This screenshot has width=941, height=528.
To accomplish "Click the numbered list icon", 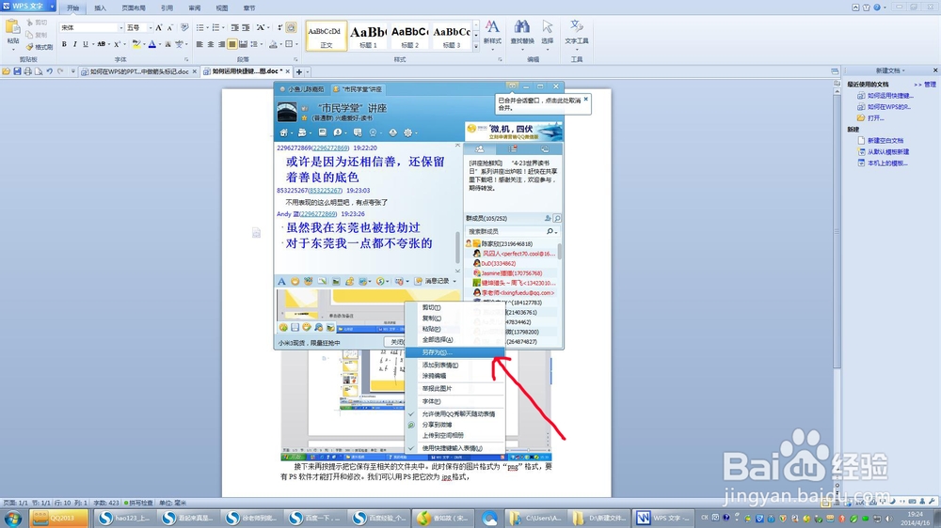I will (216, 27).
